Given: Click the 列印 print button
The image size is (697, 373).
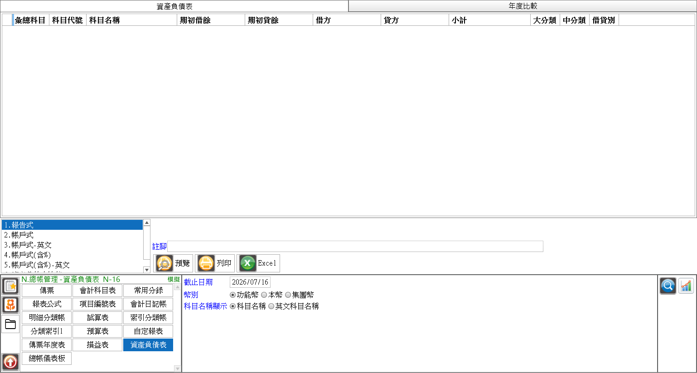Looking at the screenshot, I should (x=215, y=263).
